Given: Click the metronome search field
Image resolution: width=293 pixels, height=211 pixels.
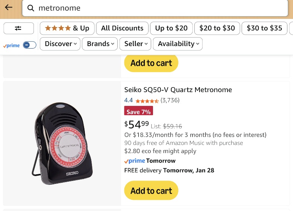Looking at the screenshot, I should click(x=160, y=8).
